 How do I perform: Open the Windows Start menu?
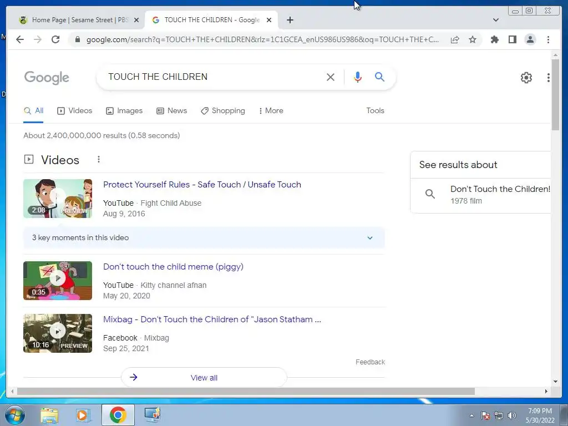click(14, 415)
